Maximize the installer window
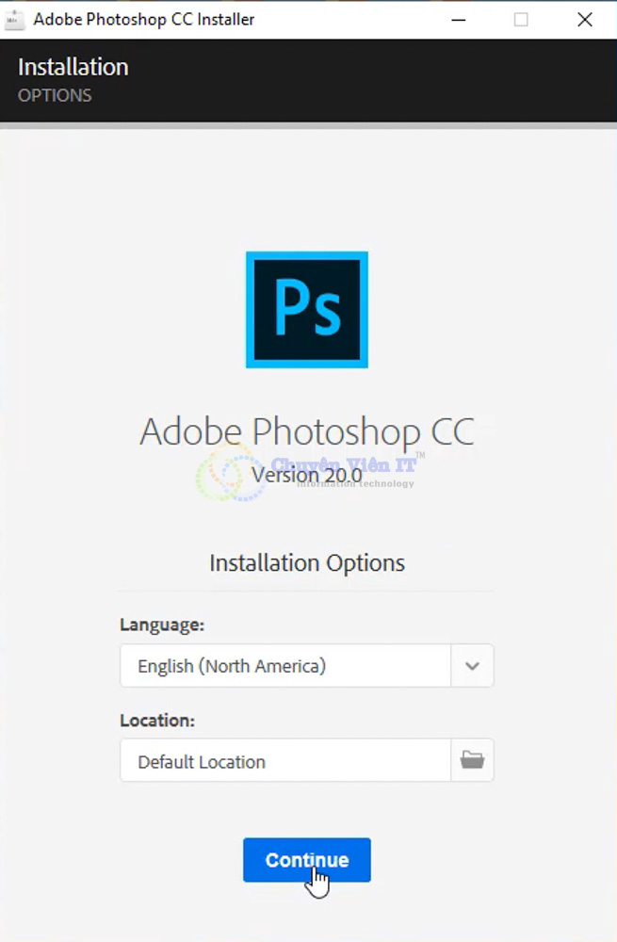The height and width of the screenshot is (942, 617). [521, 19]
